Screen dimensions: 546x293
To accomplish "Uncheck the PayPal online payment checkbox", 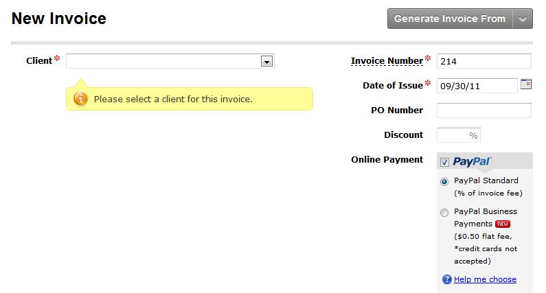I will [x=444, y=162].
